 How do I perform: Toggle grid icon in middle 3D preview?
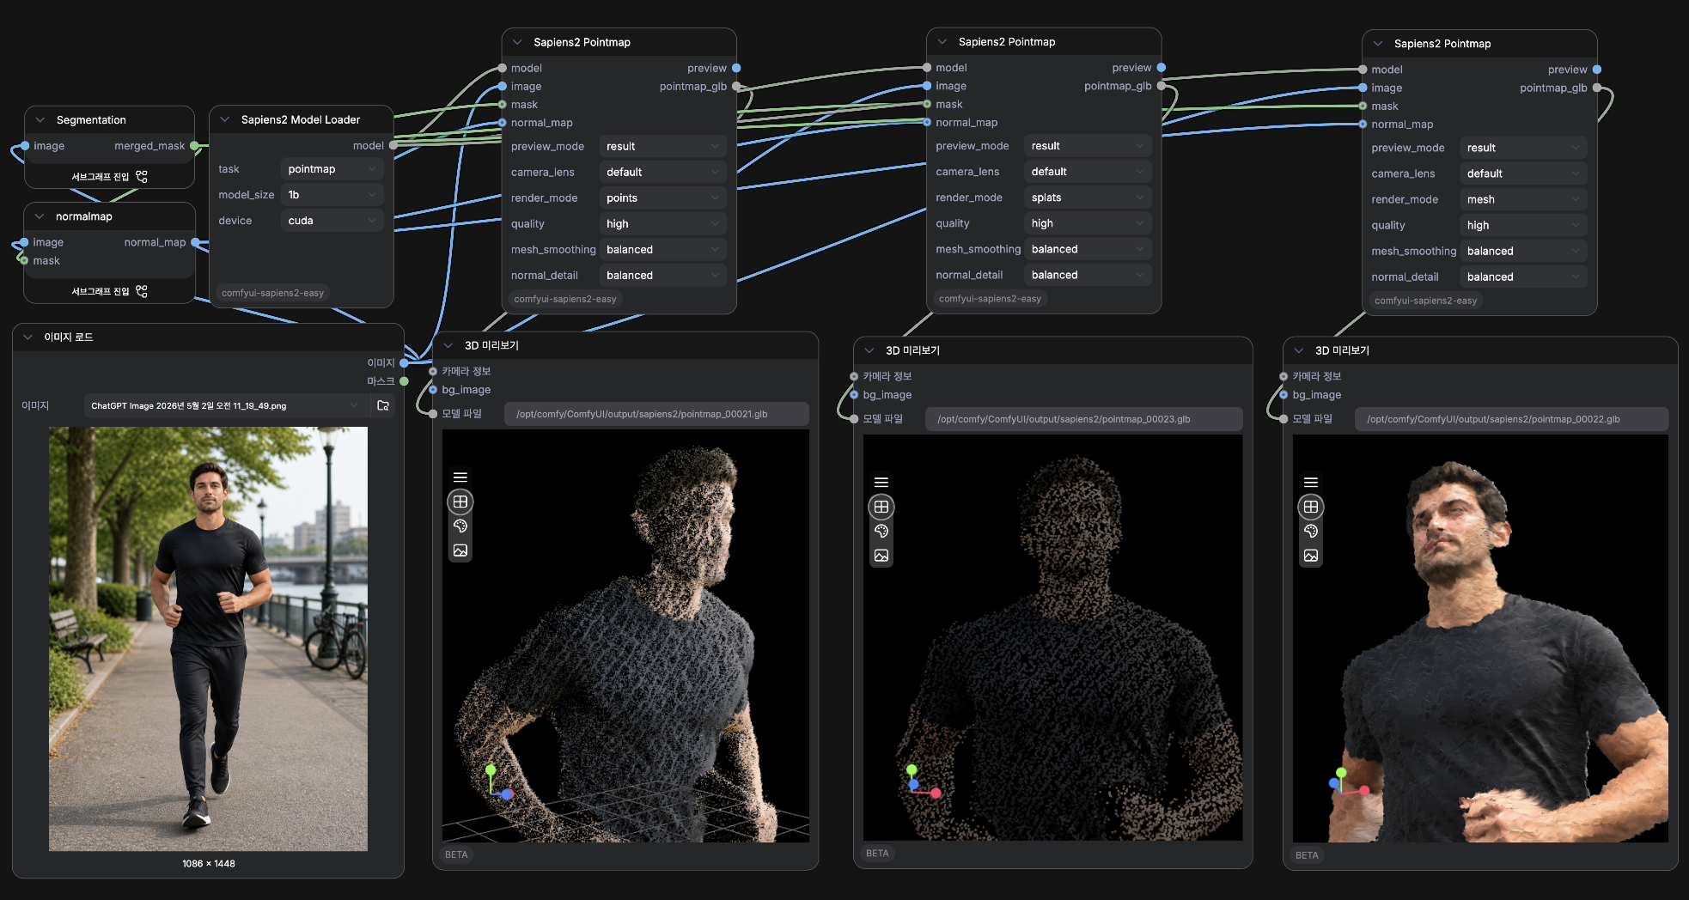[x=881, y=507]
